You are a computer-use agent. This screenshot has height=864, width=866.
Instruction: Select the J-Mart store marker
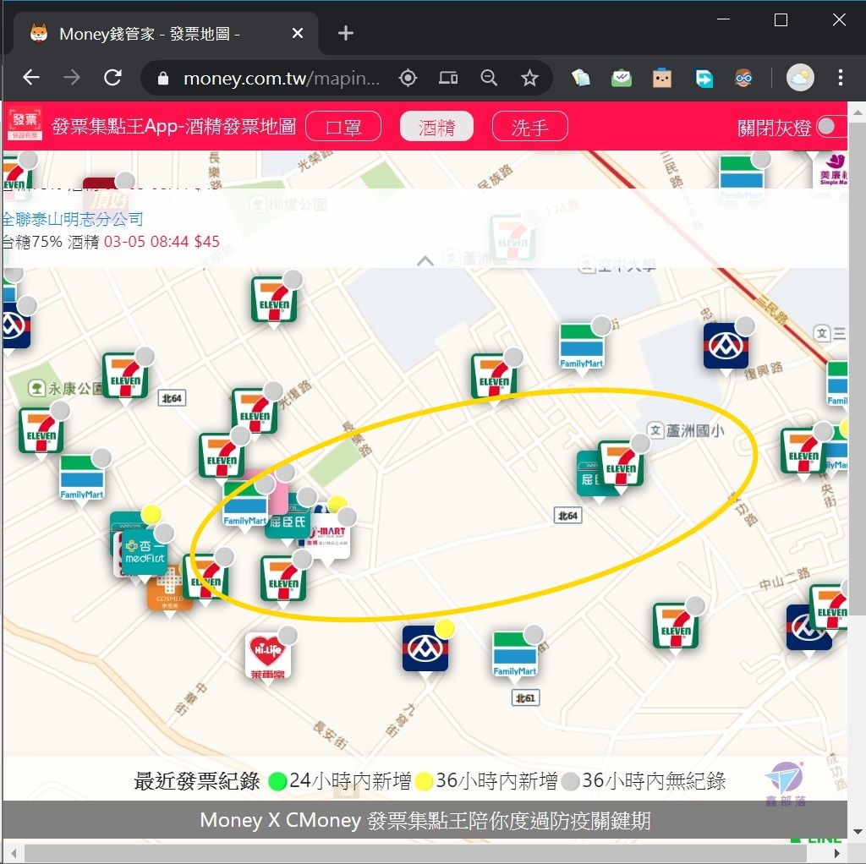pos(330,535)
